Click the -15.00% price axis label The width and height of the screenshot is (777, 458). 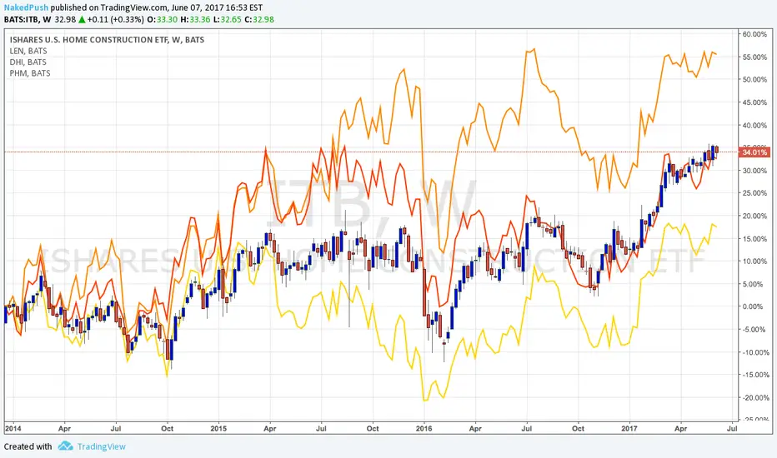click(754, 375)
